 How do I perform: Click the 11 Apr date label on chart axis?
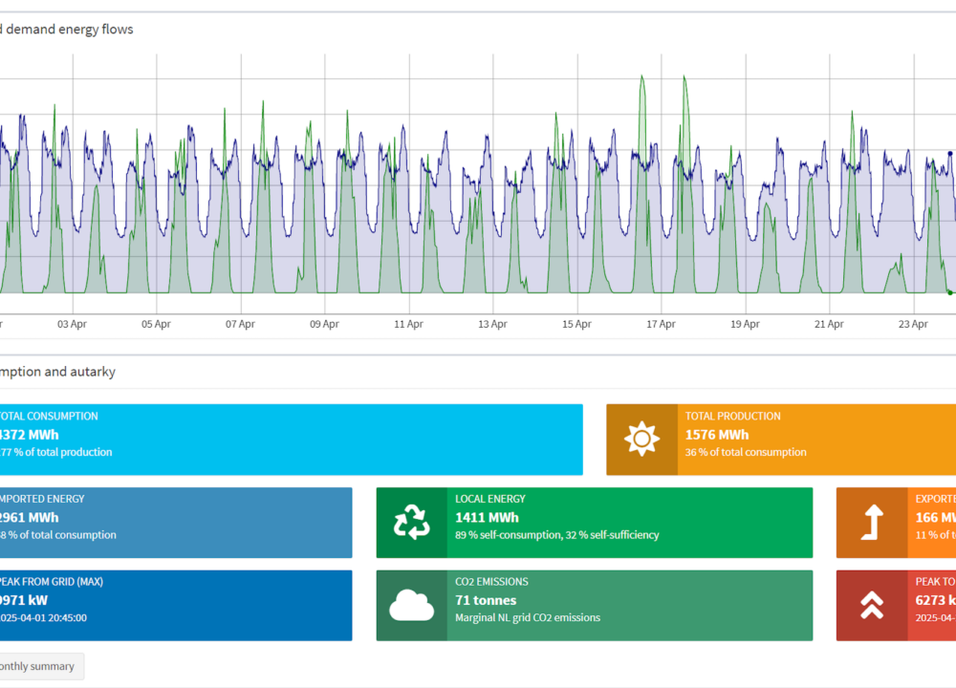click(x=408, y=325)
